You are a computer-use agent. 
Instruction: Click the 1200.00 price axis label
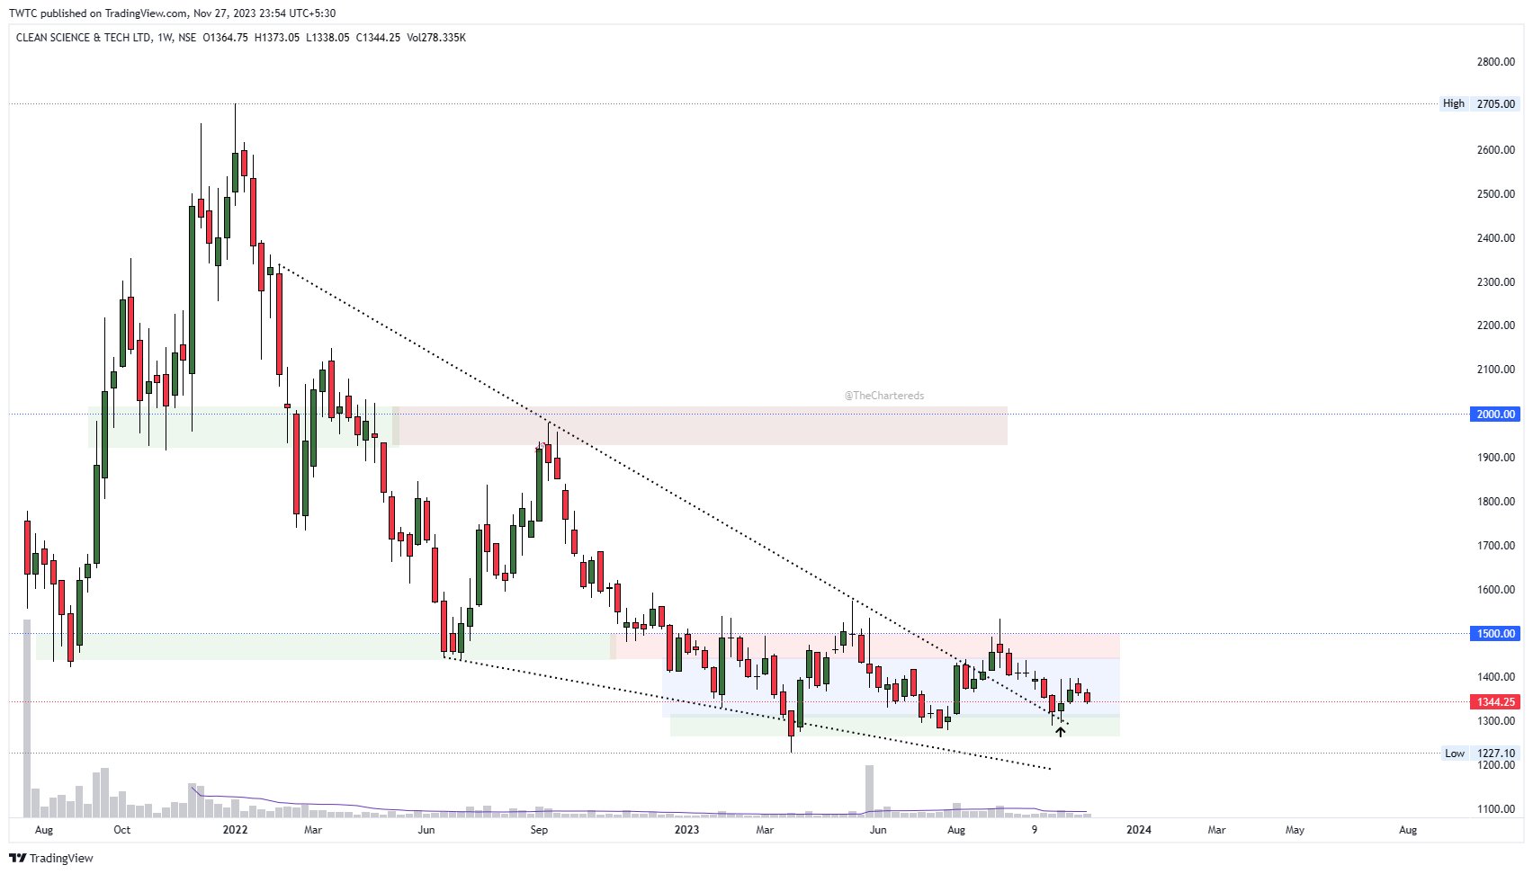(1495, 765)
